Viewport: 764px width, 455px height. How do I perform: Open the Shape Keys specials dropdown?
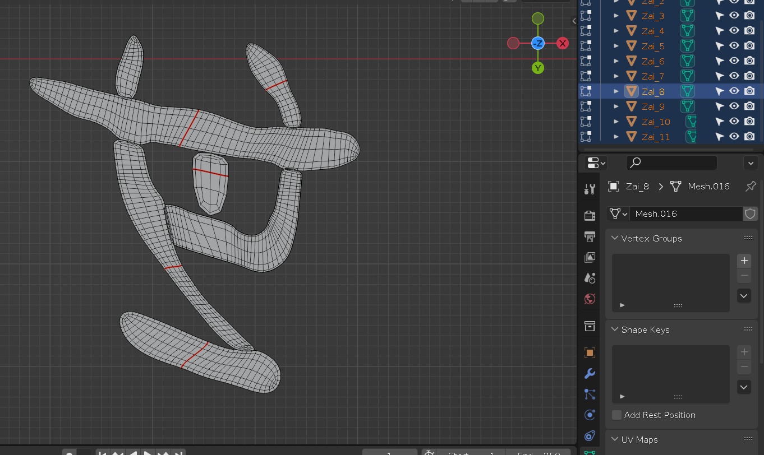744,387
